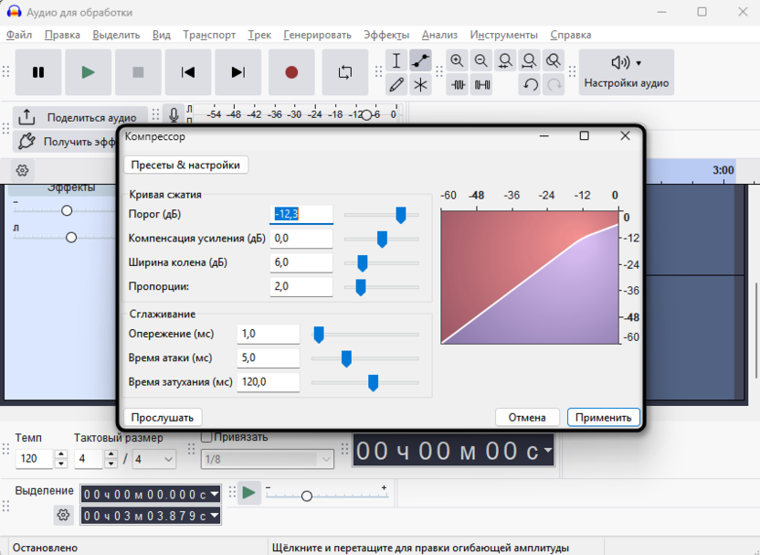This screenshot has height=555, width=760.
Task: Click the Пресеты & настройки button
Action: click(185, 165)
